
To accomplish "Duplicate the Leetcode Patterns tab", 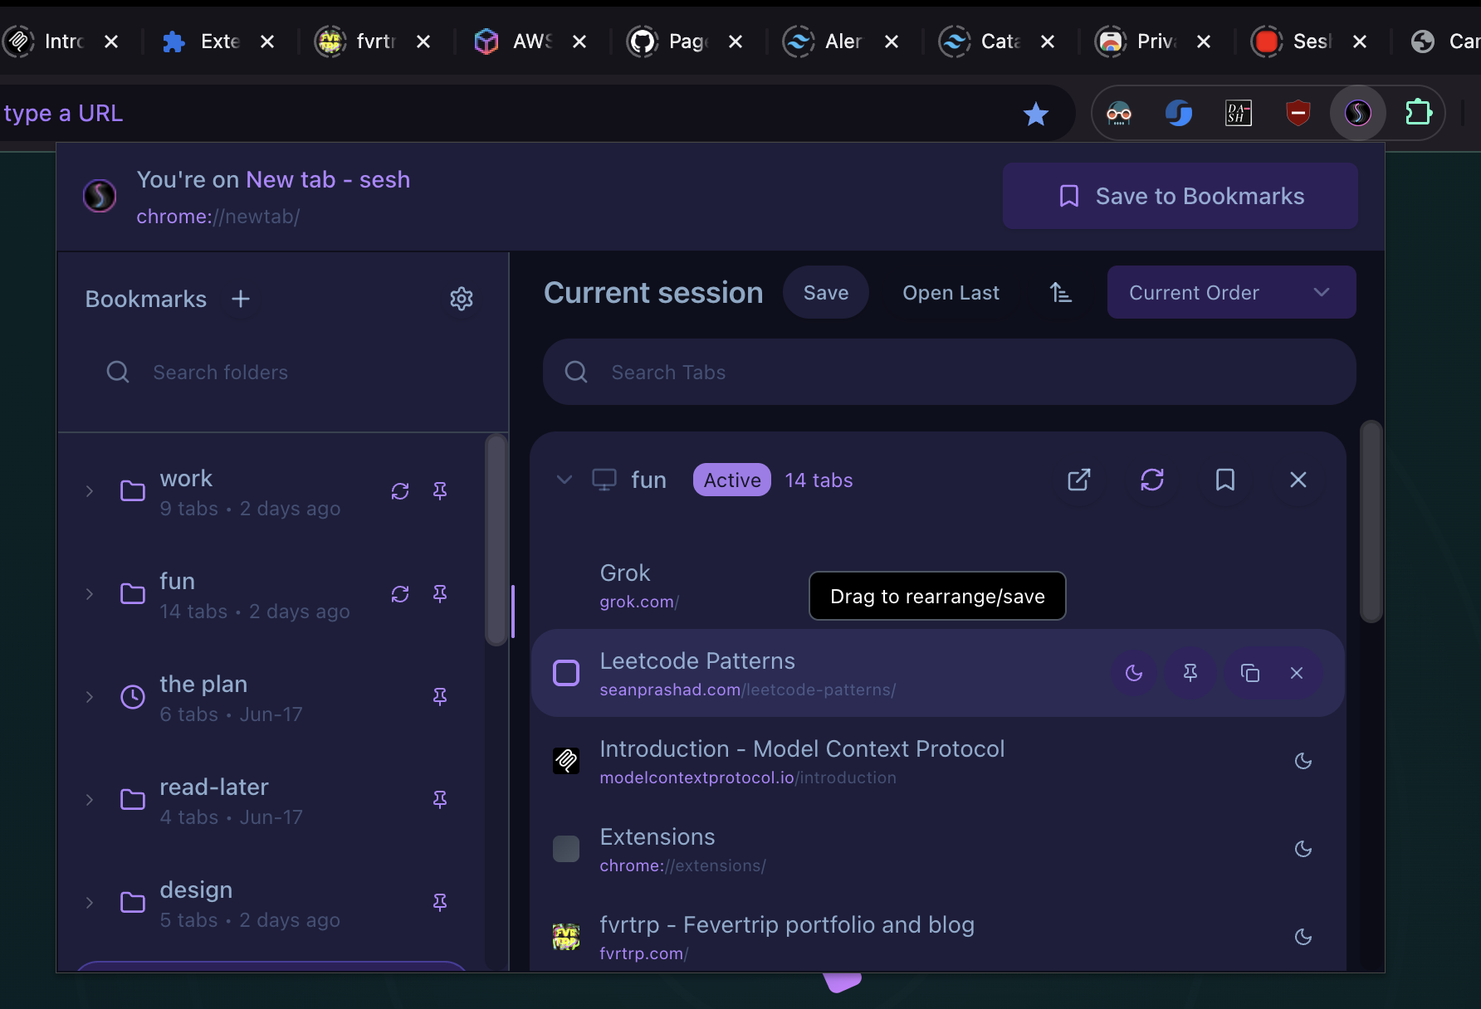I will tap(1249, 673).
